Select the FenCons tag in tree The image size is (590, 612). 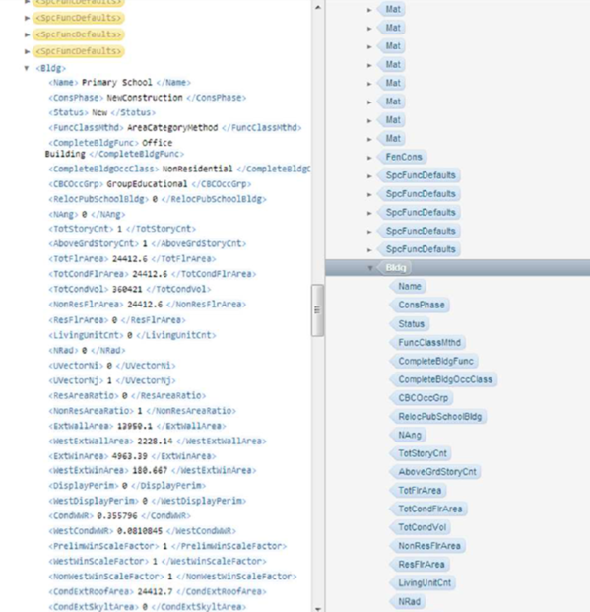[404, 157]
